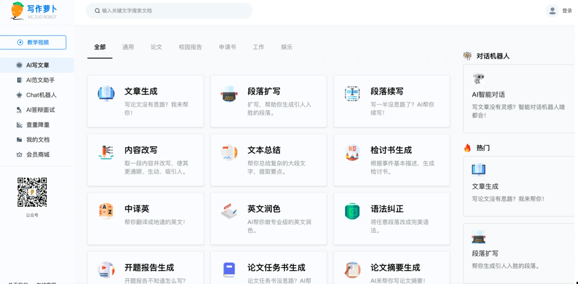Switch to the 工作 tab
578x284 pixels.
click(x=259, y=47)
